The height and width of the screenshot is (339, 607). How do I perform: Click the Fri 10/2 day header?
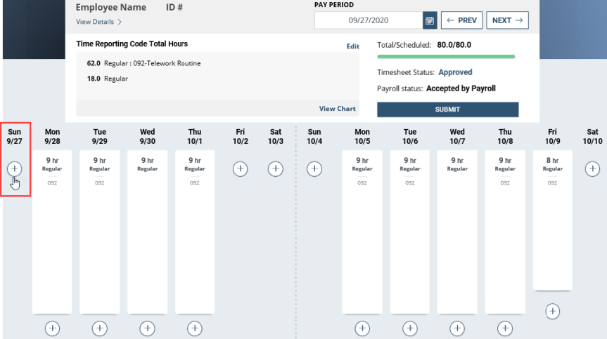(x=241, y=137)
